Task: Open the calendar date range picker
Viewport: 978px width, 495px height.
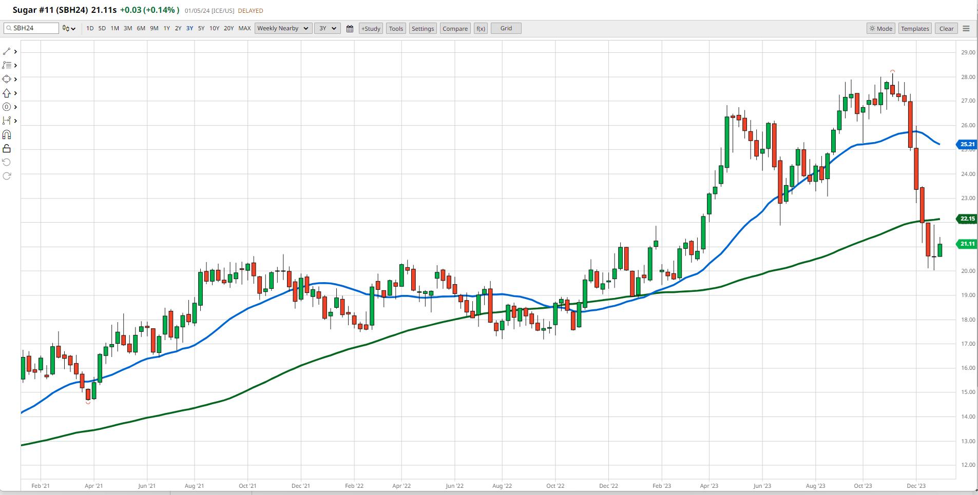Action: 350,29
